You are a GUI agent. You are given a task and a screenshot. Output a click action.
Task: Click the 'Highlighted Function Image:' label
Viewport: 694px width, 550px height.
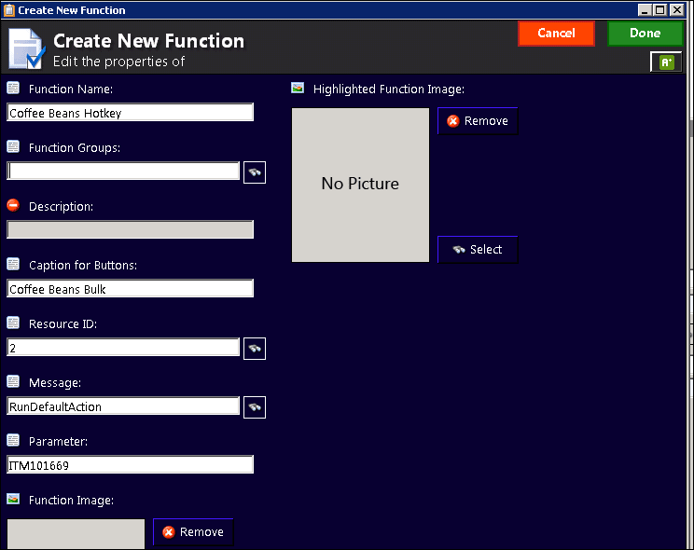point(389,89)
